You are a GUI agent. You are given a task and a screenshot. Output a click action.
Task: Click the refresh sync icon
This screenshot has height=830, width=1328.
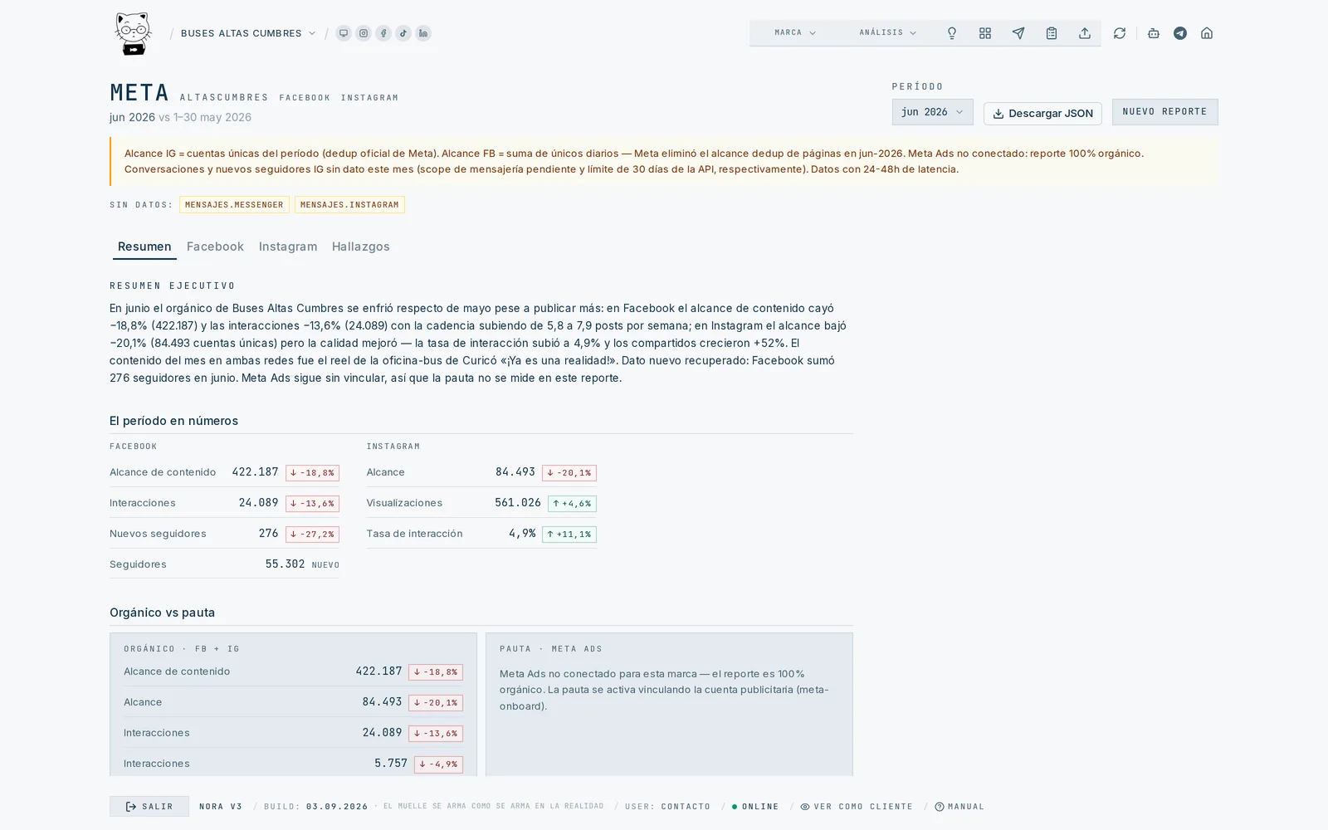click(1120, 33)
